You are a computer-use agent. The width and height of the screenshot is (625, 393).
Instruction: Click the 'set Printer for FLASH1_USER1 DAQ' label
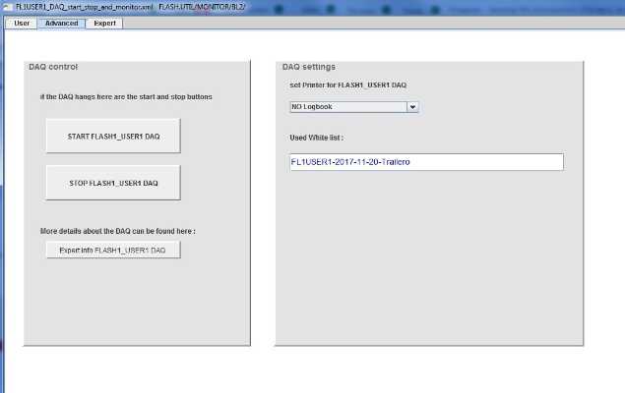(x=347, y=85)
